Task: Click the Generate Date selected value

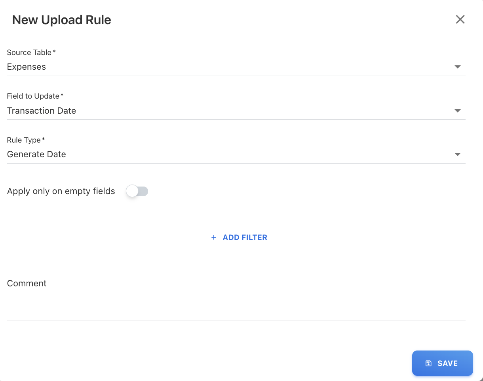Action: pyautogui.click(x=36, y=154)
